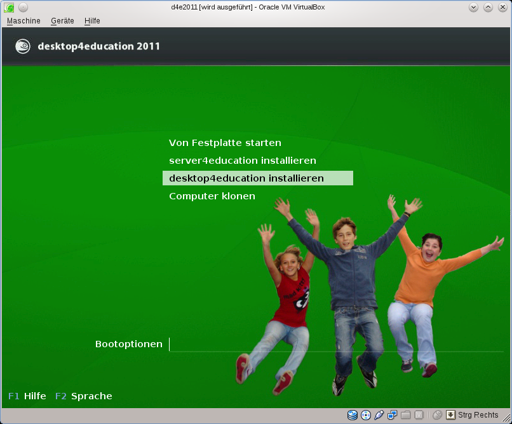
Task: Click the round pin button in titlebar
Action: click(23, 7)
